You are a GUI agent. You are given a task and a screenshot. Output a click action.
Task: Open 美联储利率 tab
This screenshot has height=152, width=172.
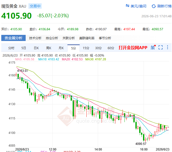[87, 38]
